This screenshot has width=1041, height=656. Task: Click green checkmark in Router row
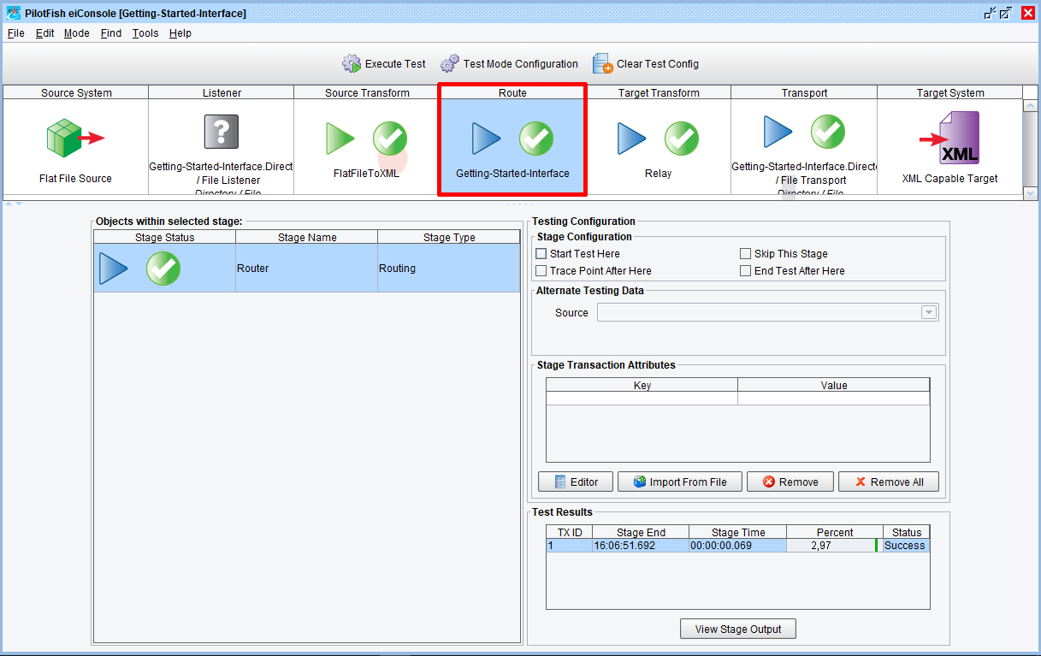163,269
